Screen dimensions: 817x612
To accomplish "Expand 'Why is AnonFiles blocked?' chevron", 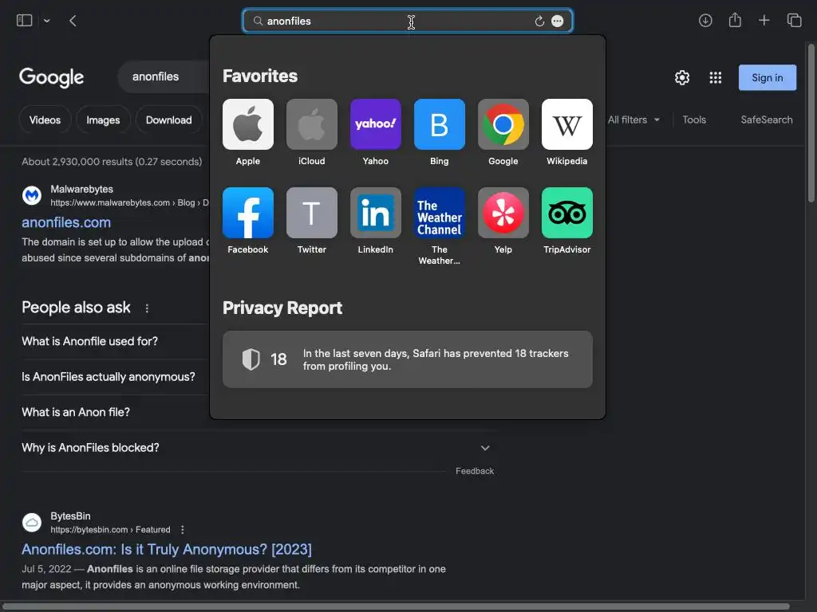I will point(485,448).
